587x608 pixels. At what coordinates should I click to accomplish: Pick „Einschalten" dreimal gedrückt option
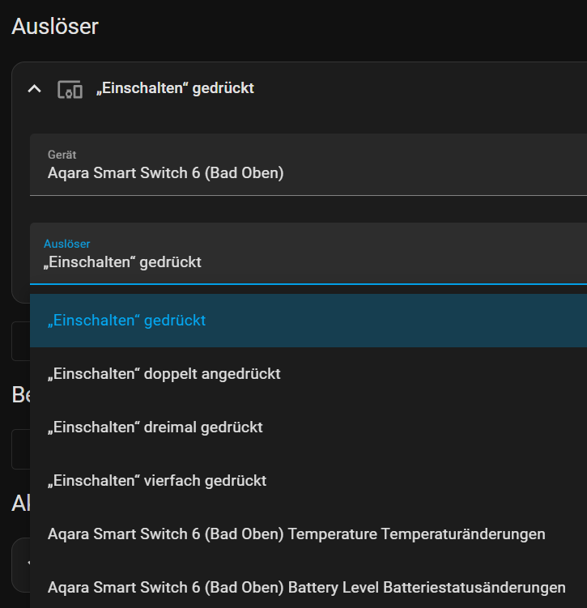click(x=155, y=427)
